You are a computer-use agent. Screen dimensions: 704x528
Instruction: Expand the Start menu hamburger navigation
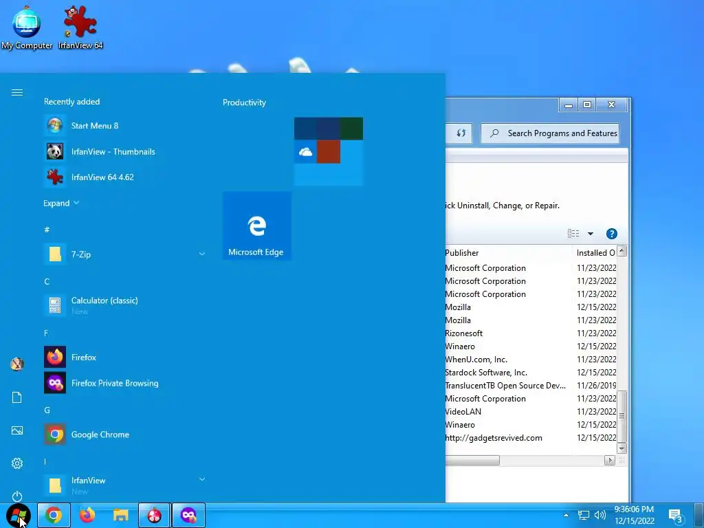point(17,93)
